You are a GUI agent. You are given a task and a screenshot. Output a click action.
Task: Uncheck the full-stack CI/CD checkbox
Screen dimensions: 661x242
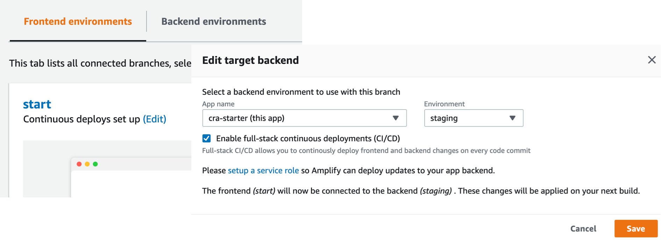tap(207, 138)
